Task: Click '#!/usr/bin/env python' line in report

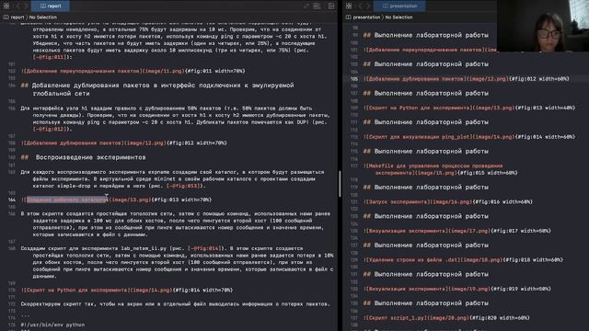Action: tap(52, 325)
